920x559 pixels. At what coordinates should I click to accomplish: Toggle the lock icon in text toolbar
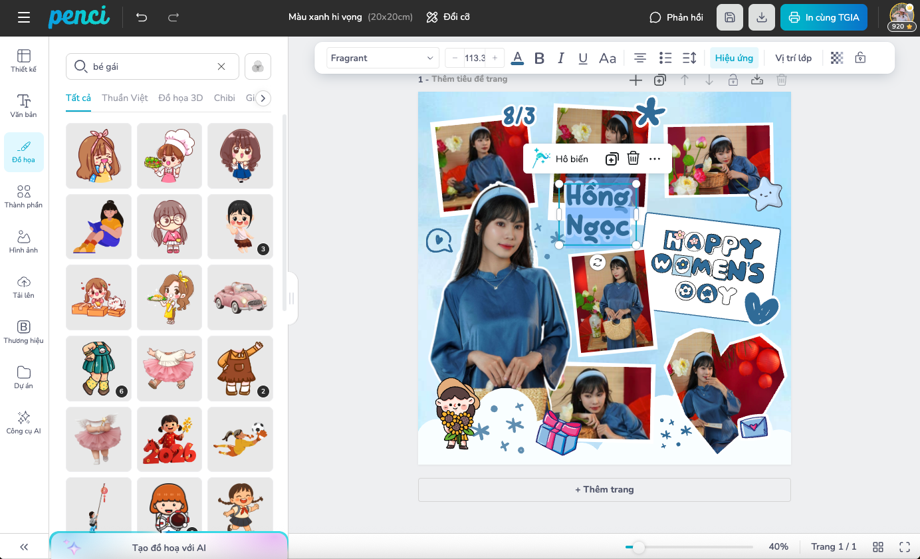pyautogui.click(x=860, y=58)
